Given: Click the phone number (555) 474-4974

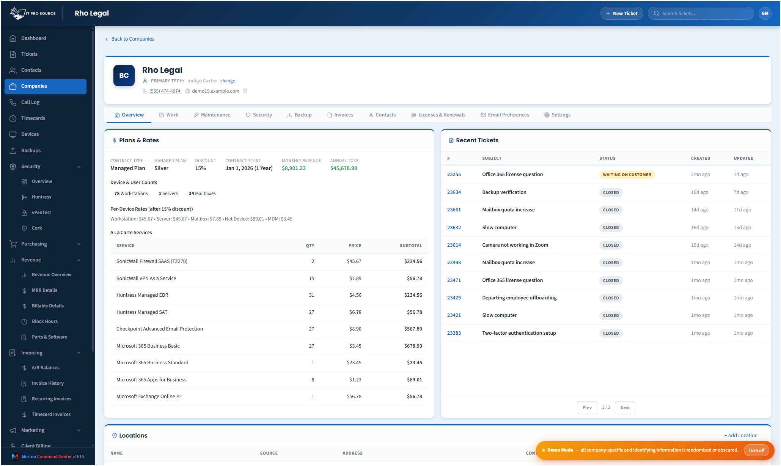Looking at the screenshot, I should [x=165, y=91].
